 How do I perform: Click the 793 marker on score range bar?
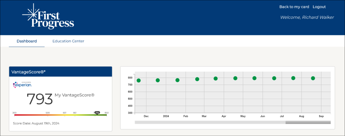pyautogui.click(x=97, y=113)
